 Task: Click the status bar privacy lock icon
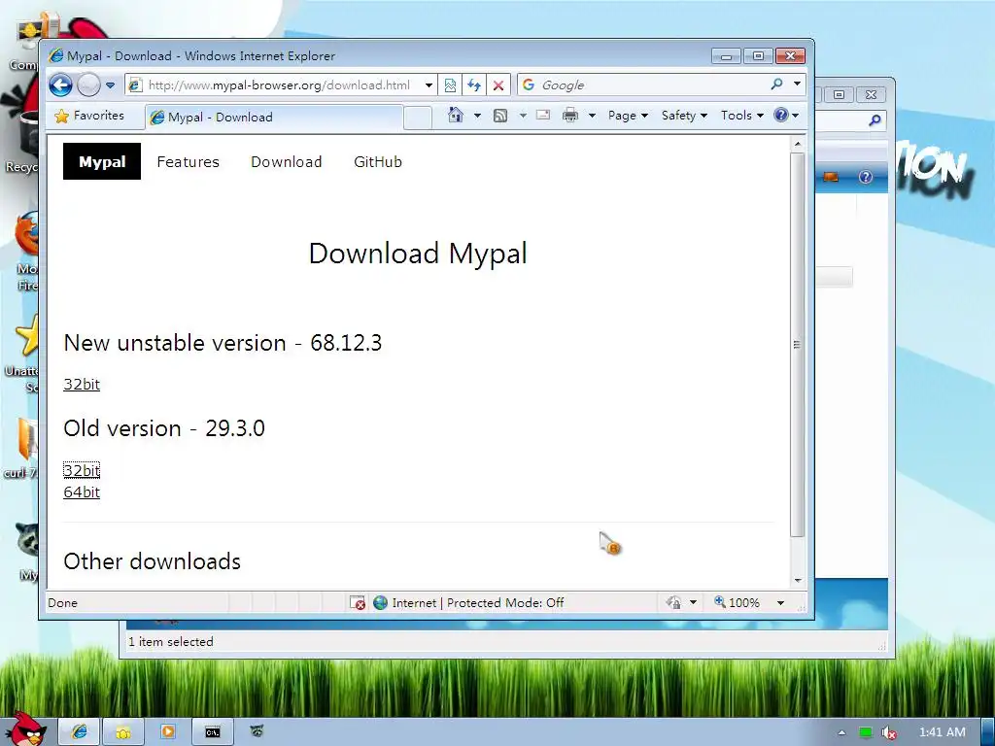673,602
